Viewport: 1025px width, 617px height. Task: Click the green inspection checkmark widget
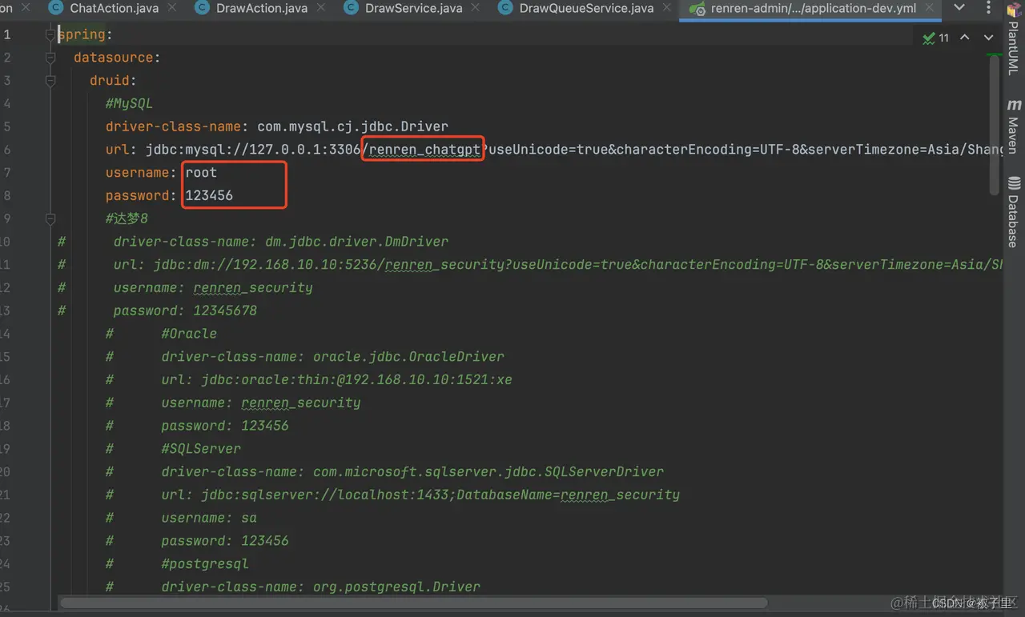pos(935,38)
